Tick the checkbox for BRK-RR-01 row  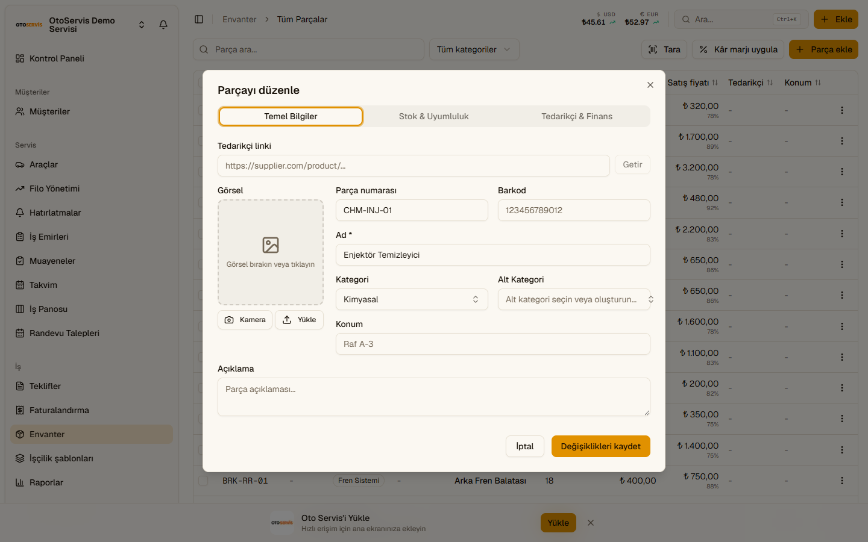203,481
